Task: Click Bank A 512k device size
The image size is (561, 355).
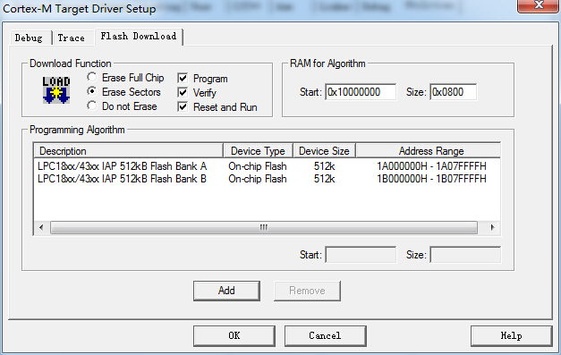Action: (325, 166)
